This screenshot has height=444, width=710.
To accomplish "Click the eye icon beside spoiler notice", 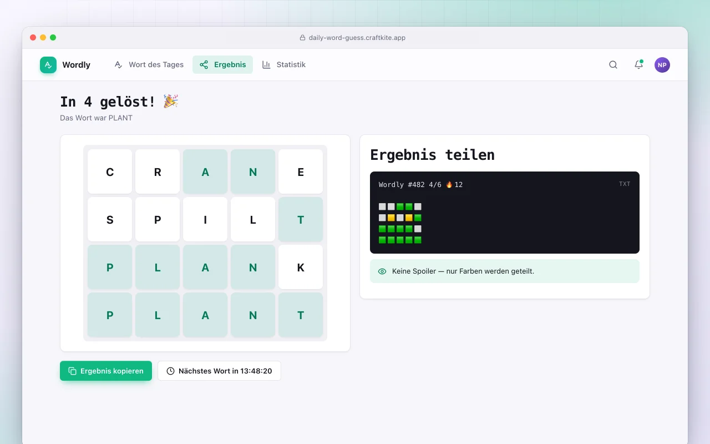I will (382, 271).
